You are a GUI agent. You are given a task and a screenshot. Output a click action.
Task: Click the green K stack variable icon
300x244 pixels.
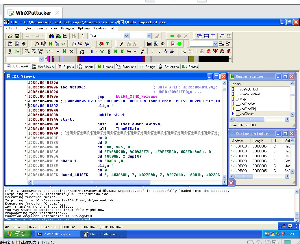click(x=122, y=51)
